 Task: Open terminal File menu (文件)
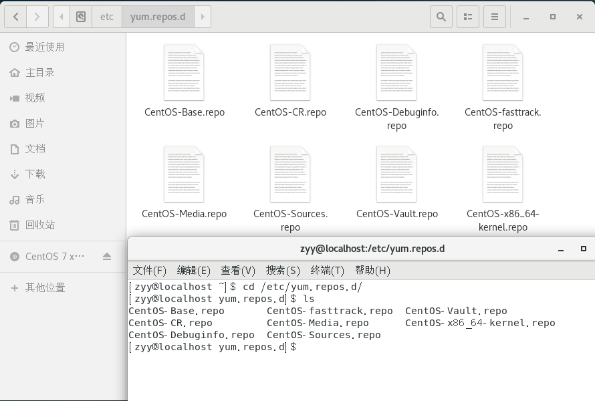150,271
